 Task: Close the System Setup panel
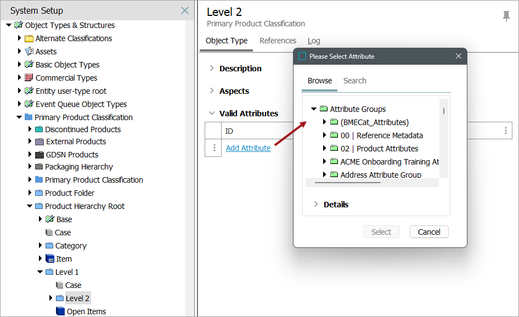pos(185,10)
